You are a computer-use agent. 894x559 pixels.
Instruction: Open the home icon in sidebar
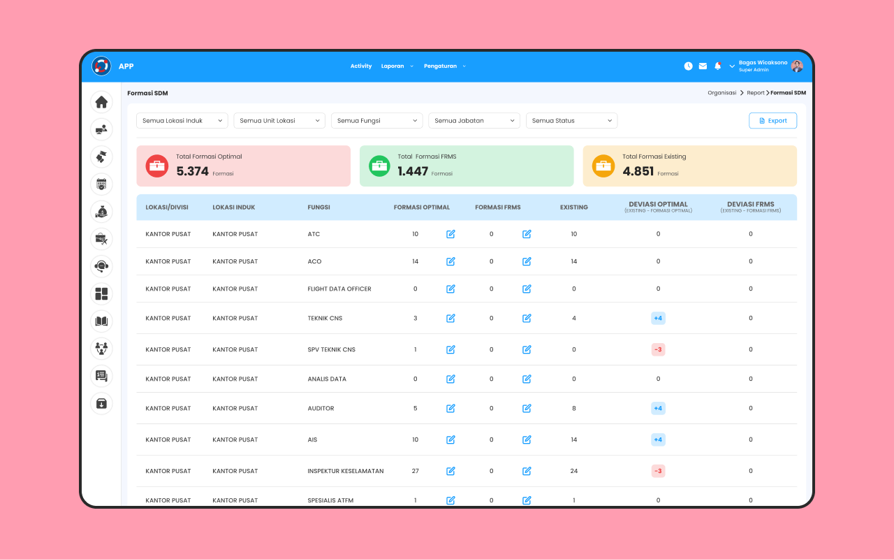tap(101, 102)
